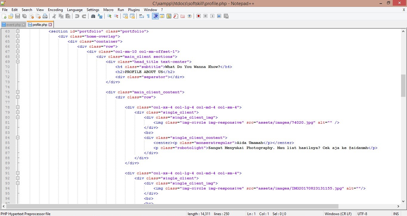Run macro multiple times icon
Screen dimensions: 407x216
point(219,16)
